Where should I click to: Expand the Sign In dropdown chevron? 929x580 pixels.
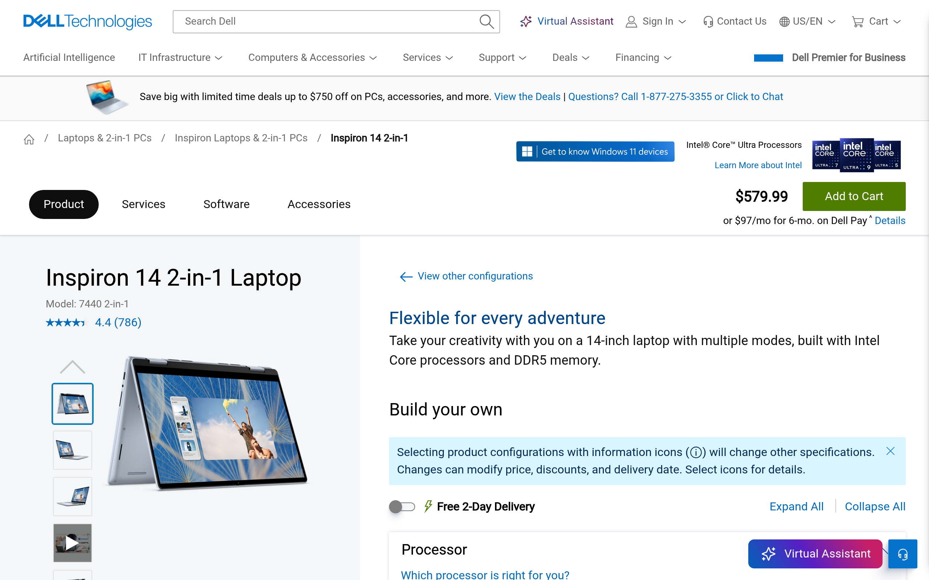pos(682,22)
